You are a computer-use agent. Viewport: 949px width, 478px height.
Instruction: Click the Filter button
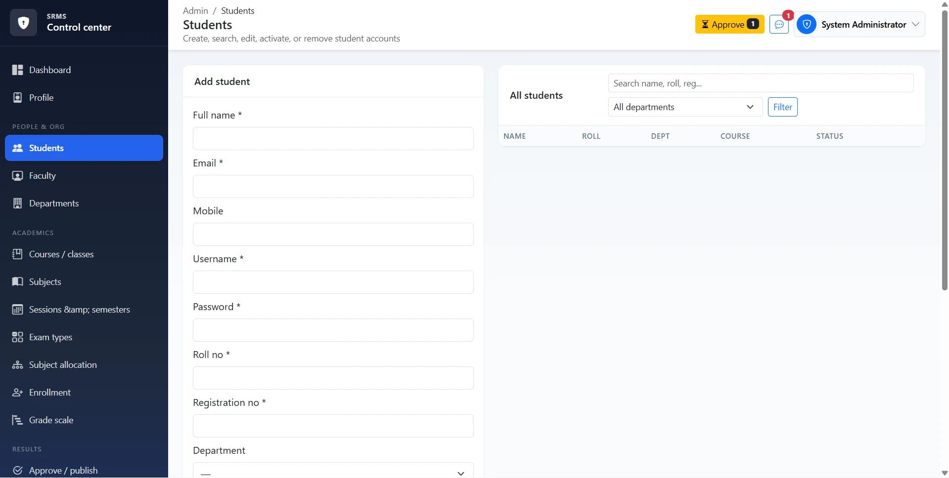782,107
